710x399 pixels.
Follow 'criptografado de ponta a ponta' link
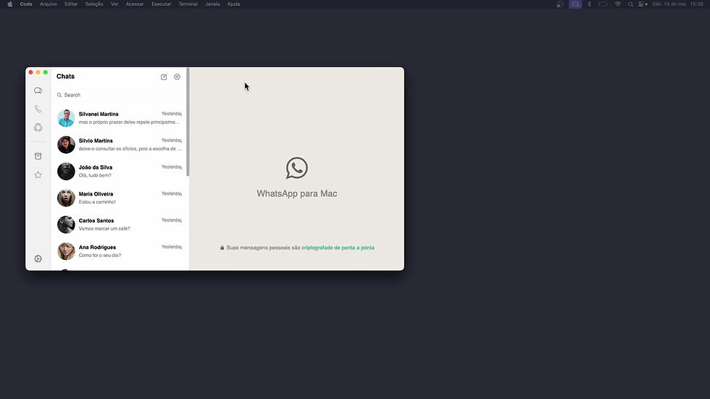tap(338, 248)
